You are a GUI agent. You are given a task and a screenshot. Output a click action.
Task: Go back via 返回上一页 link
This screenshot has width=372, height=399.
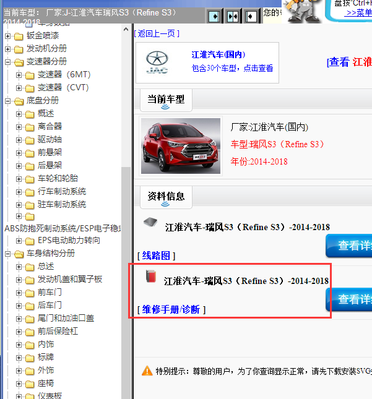[x=157, y=33]
